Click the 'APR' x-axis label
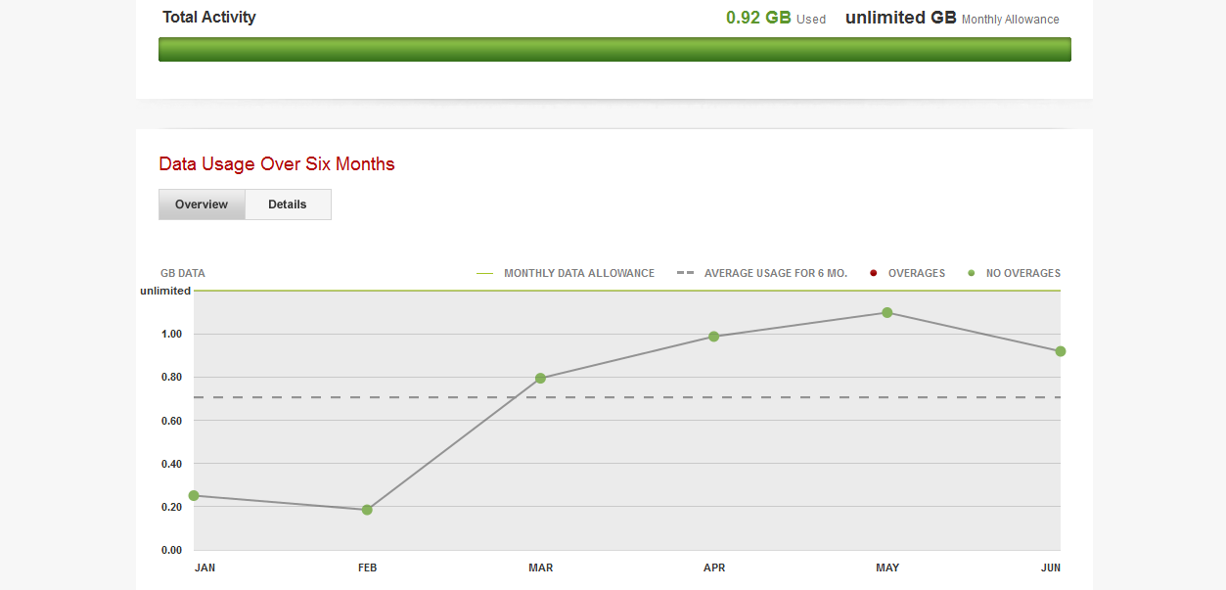The image size is (1226, 590). coord(714,567)
